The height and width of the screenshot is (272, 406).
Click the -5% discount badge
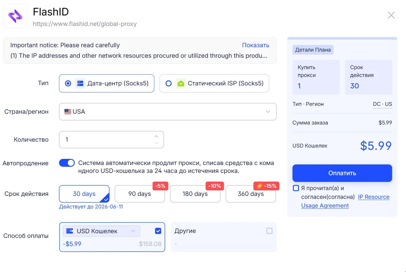click(160, 186)
